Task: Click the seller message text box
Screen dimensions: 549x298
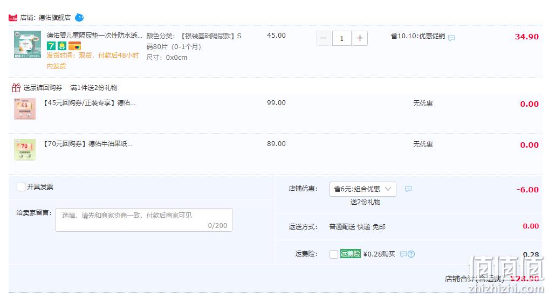Action: (144, 220)
